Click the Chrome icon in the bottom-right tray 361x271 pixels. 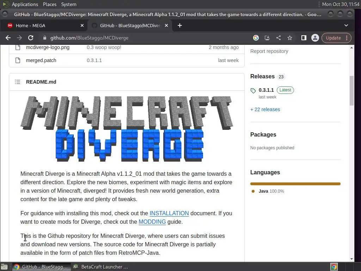point(334,267)
